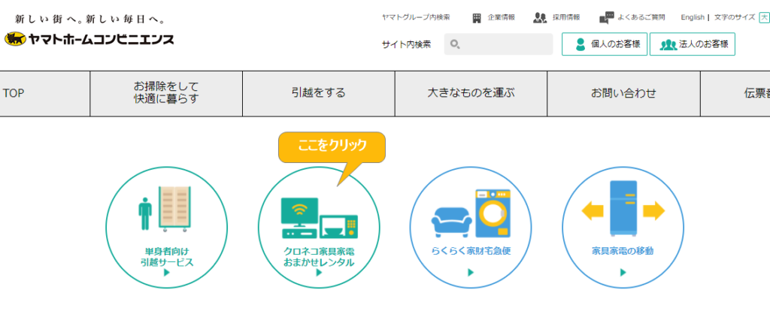Click the 文字のサイズ label
770x326 pixels.
point(735,17)
